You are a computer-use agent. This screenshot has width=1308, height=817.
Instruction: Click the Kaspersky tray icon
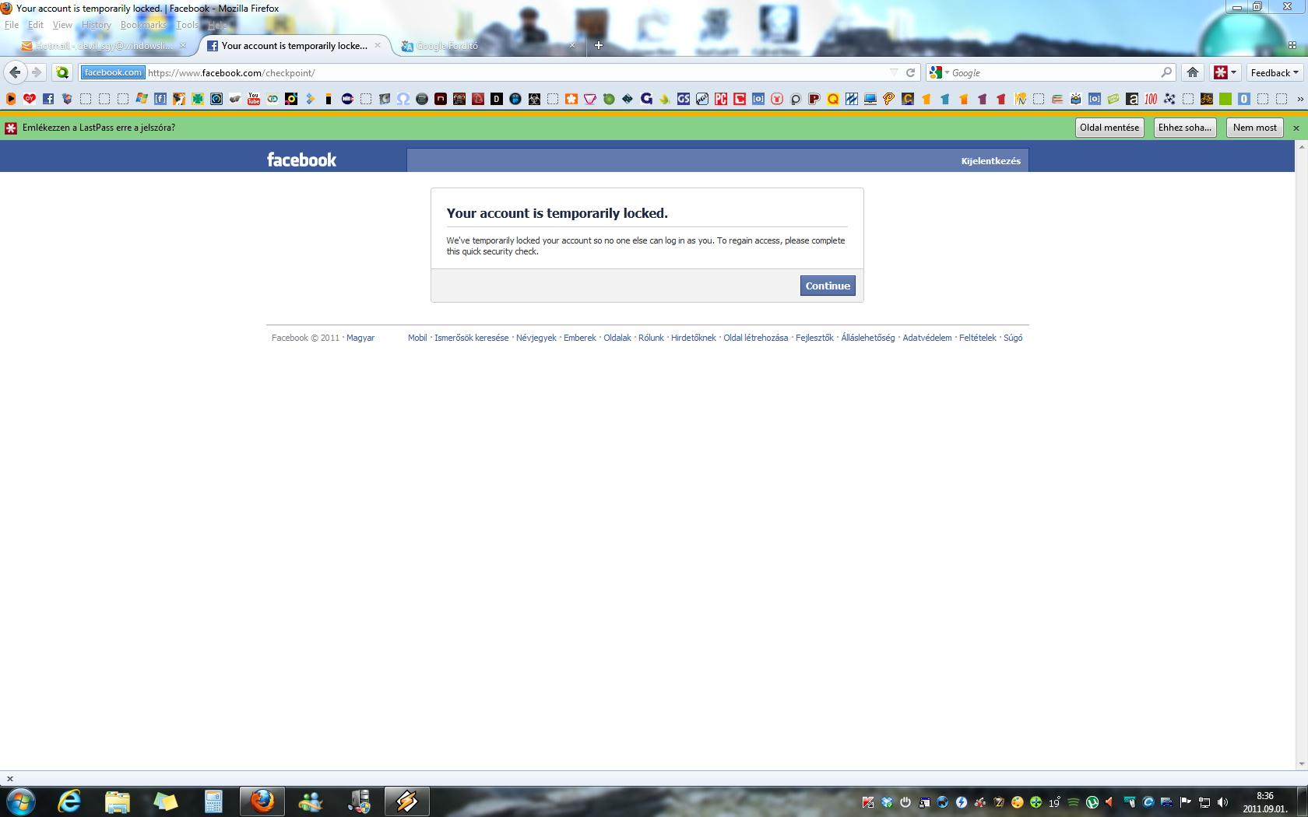point(868,802)
